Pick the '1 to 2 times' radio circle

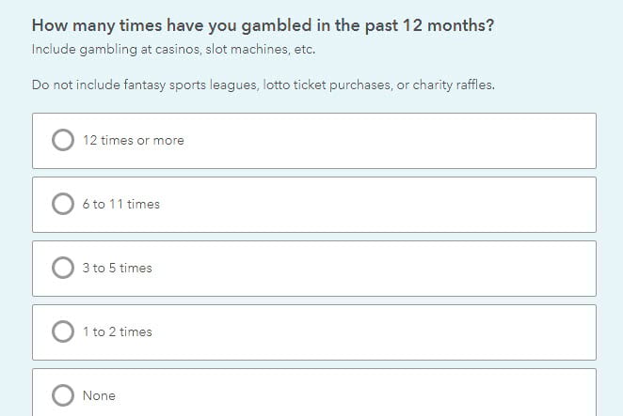click(x=63, y=331)
